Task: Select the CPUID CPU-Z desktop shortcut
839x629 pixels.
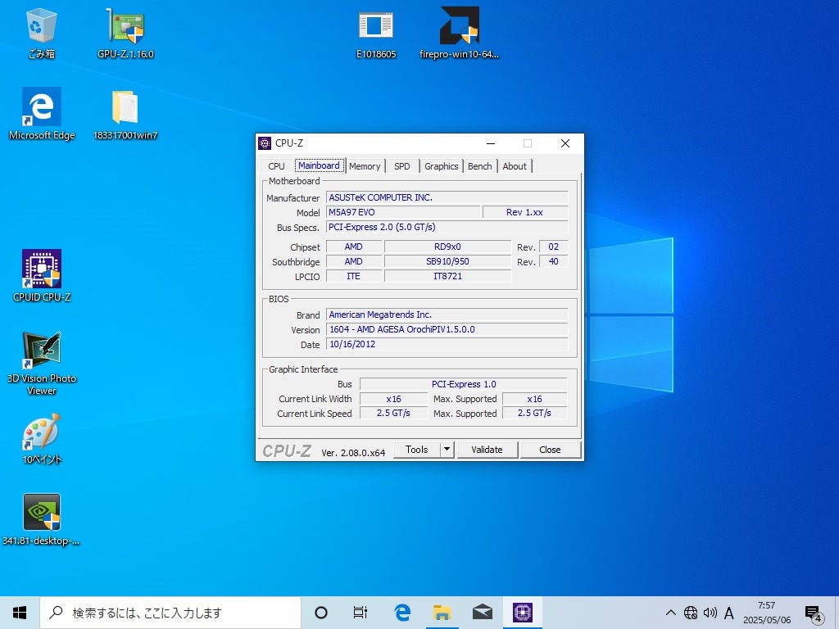Action: pyautogui.click(x=42, y=276)
